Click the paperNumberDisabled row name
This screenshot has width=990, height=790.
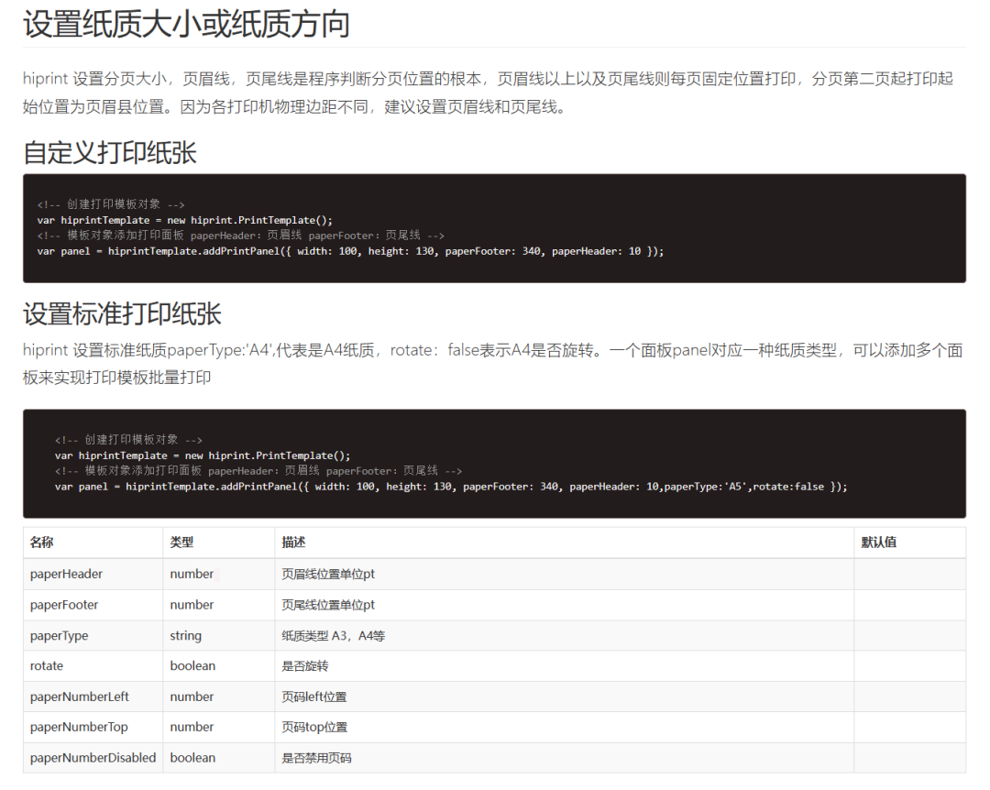click(x=93, y=758)
